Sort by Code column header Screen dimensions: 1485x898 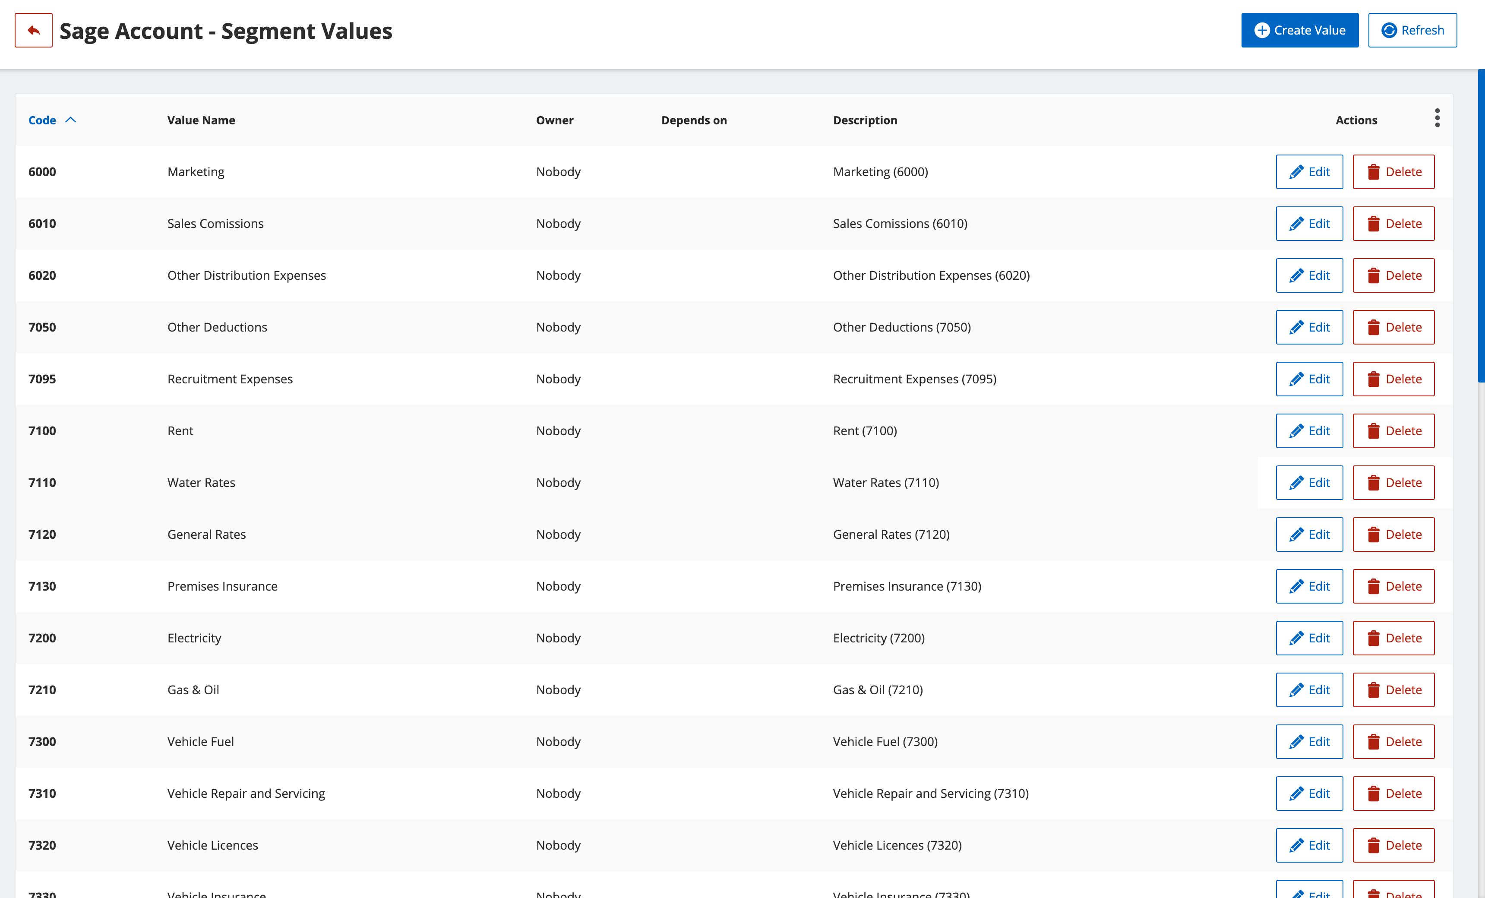tap(42, 120)
